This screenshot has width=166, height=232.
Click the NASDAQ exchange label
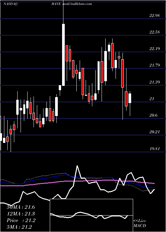[10, 4]
